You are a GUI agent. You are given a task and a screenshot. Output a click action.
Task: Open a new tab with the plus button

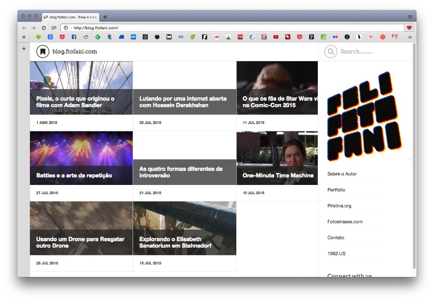tap(105, 17)
